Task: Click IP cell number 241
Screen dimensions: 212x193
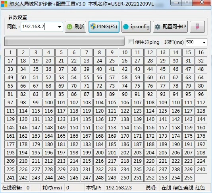Action: click(11, 178)
